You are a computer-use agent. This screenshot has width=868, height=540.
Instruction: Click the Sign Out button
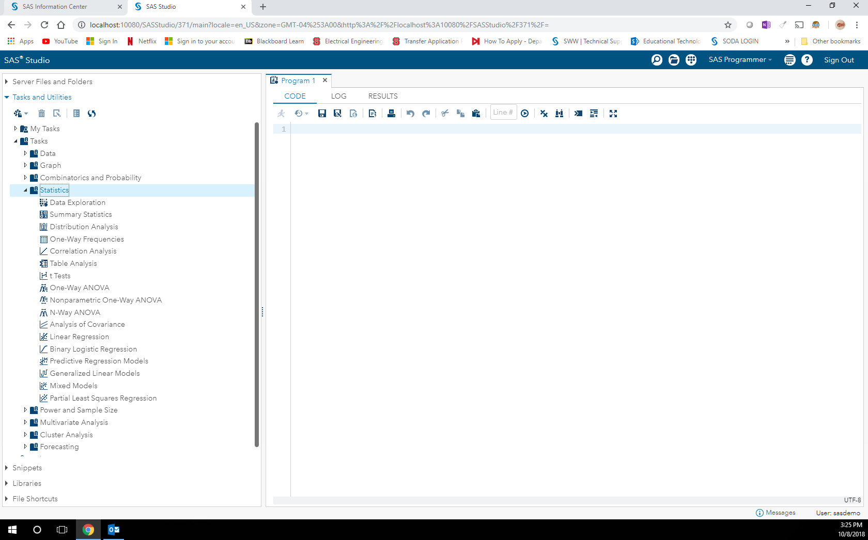click(839, 60)
